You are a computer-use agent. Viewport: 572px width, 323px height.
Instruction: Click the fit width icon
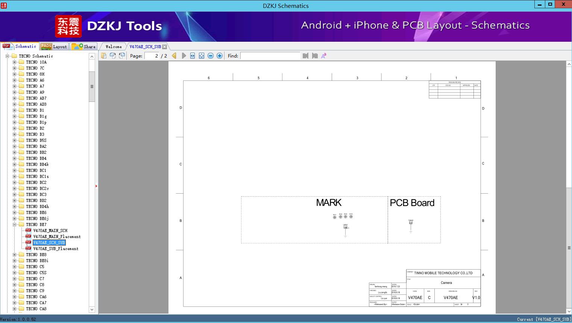[193, 56]
